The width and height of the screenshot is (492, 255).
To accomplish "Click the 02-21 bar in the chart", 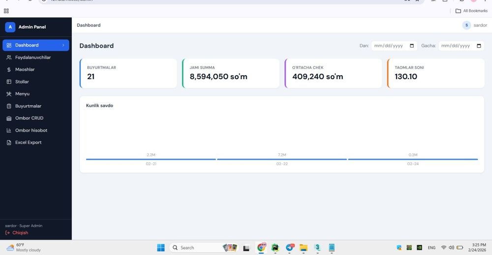I will pyautogui.click(x=151, y=159).
